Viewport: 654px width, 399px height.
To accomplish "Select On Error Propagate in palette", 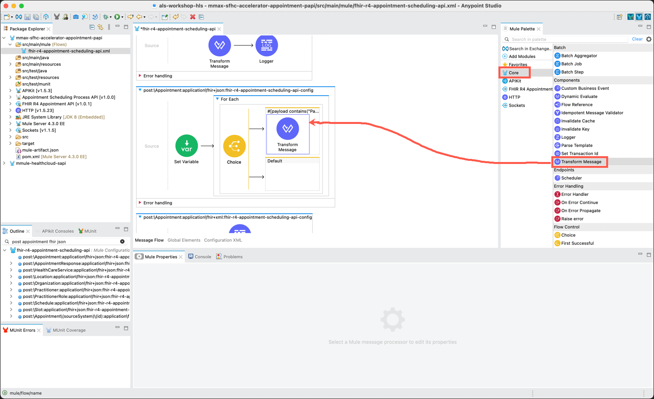I will point(578,211).
